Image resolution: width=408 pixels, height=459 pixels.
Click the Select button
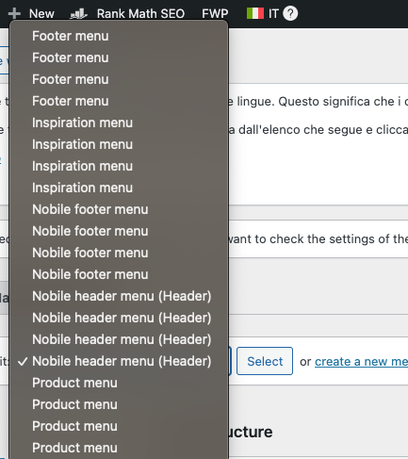[x=265, y=361]
